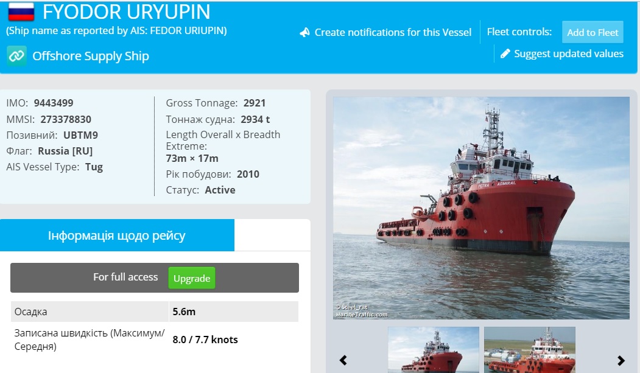The image size is (640, 373).
Task: Click Suggest updated values link
Action: coord(569,54)
